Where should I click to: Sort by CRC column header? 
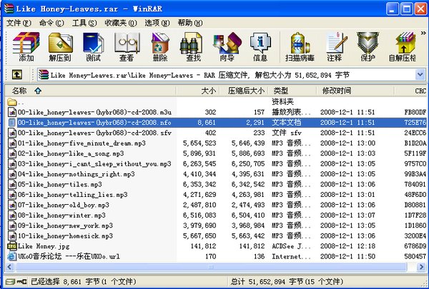411,91
